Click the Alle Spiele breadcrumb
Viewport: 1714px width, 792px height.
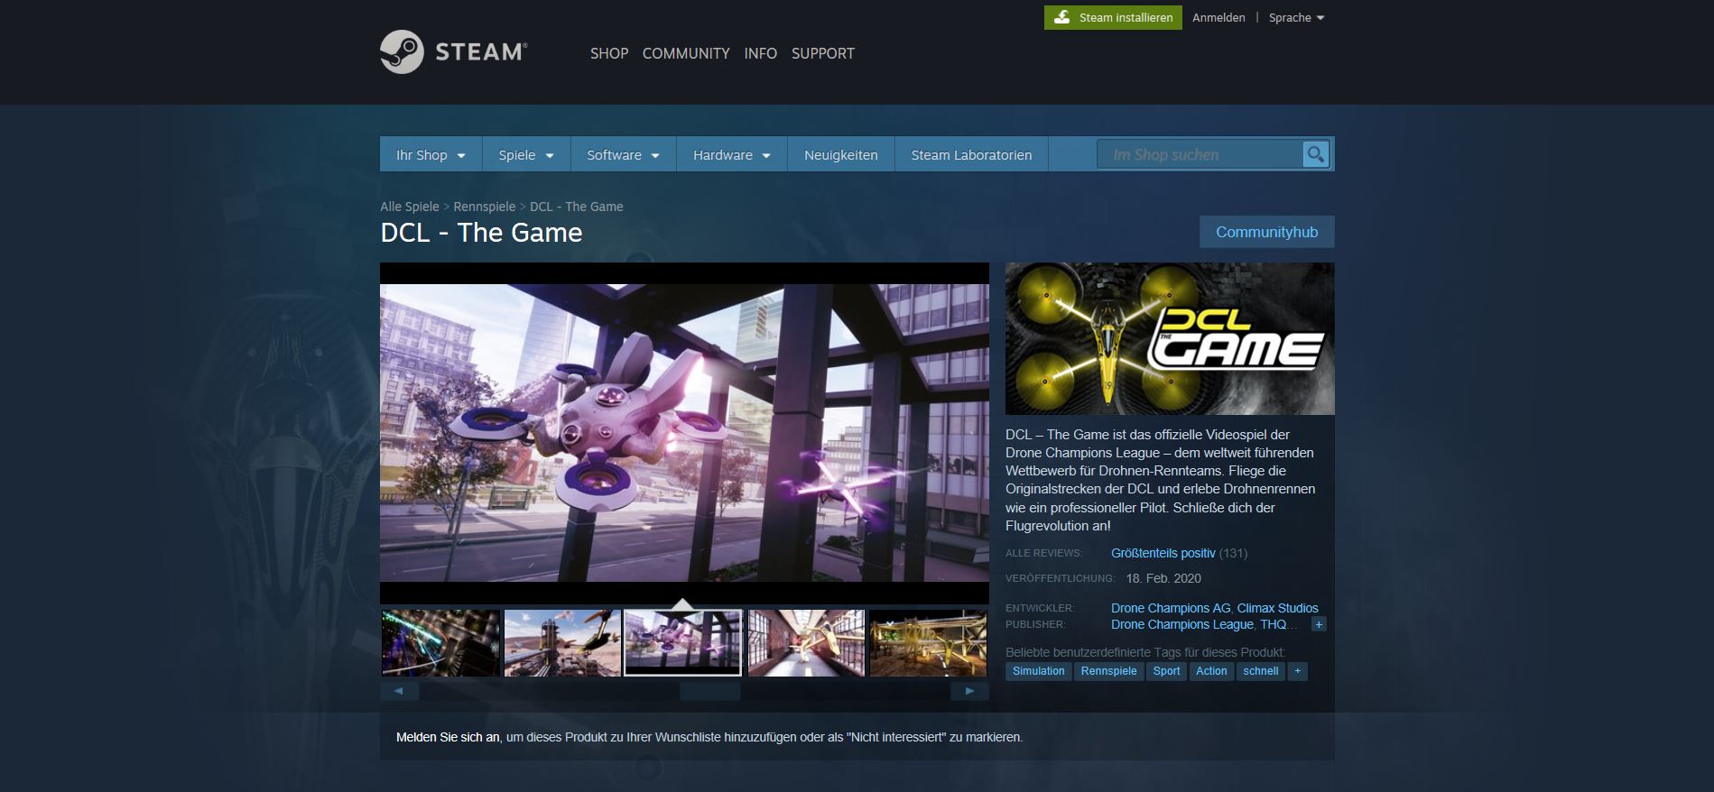(x=410, y=207)
